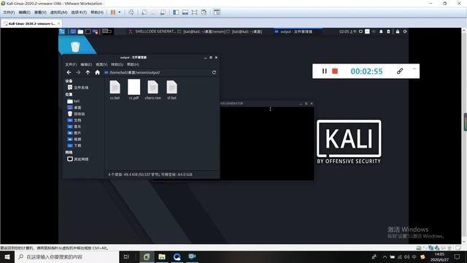Switch to kali@kali venom terminal taskbar entry

(x=201, y=31)
